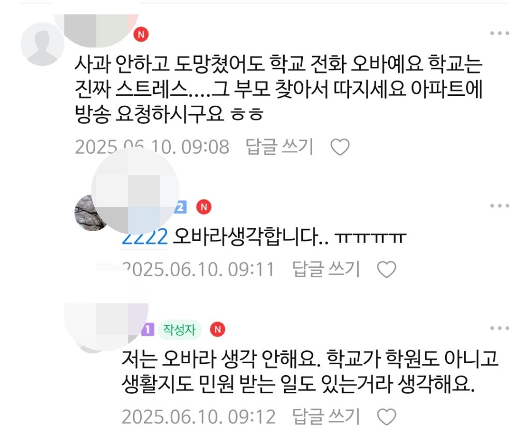
Task: Like the 09:08 comment with the heart
Action: coord(340,147)
